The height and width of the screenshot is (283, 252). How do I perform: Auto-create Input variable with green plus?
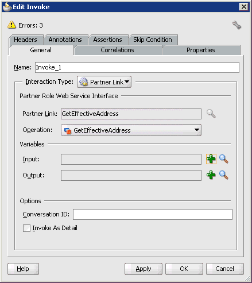(x=211, y=159)
